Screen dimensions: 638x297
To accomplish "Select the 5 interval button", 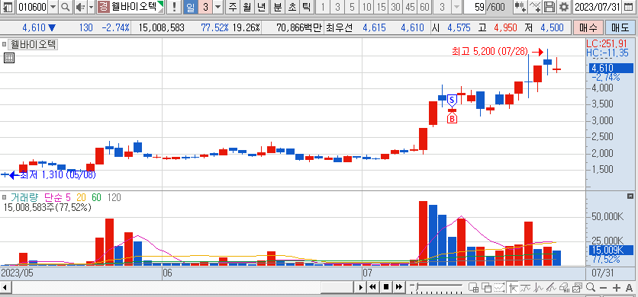I will coord(352,7).
